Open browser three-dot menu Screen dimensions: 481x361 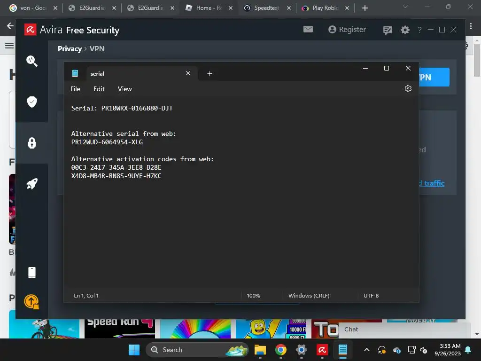coord(471,26)
